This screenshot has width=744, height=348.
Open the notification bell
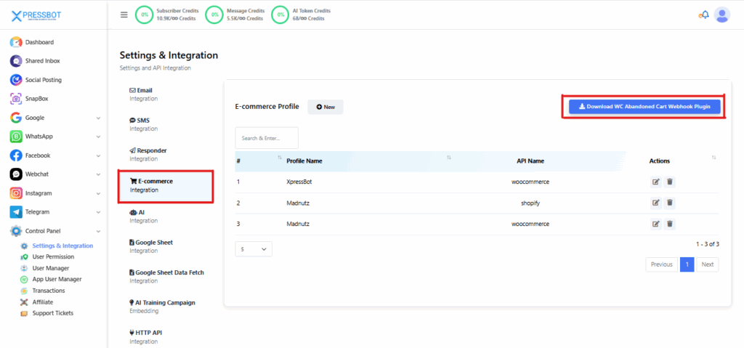(x=703, y=15)
